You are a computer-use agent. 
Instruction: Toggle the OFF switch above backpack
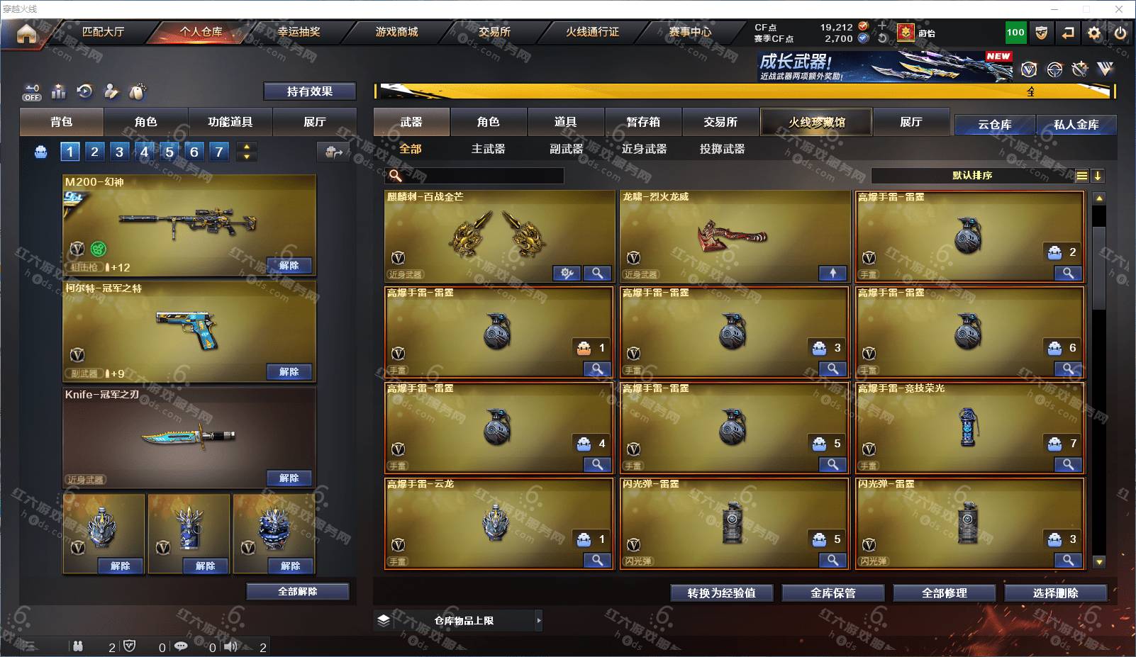(31, 92)
